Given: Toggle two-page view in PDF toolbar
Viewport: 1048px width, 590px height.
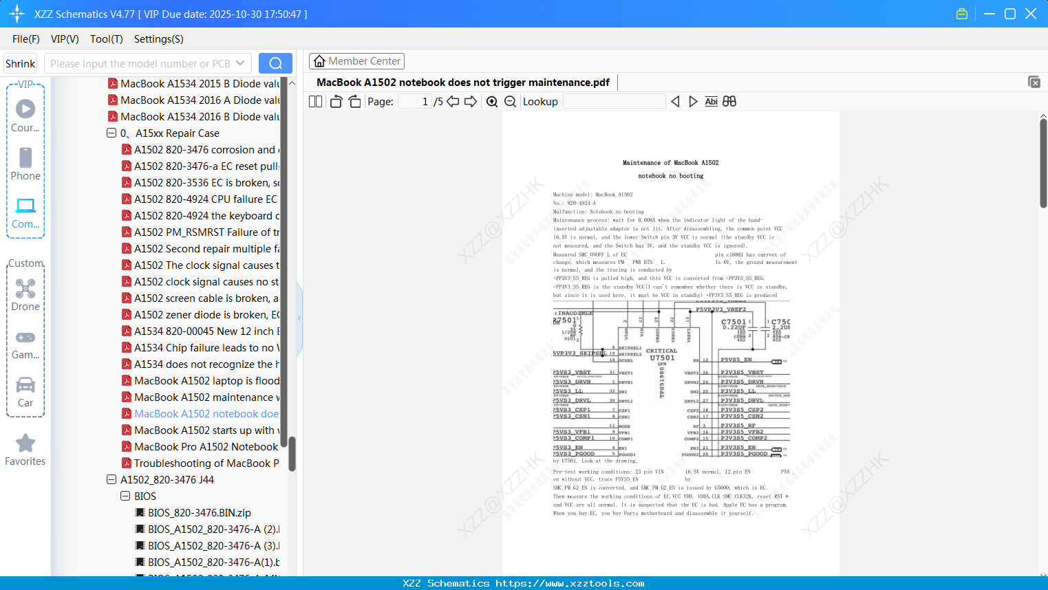Looking at the screenshot, I should point(315,102).
